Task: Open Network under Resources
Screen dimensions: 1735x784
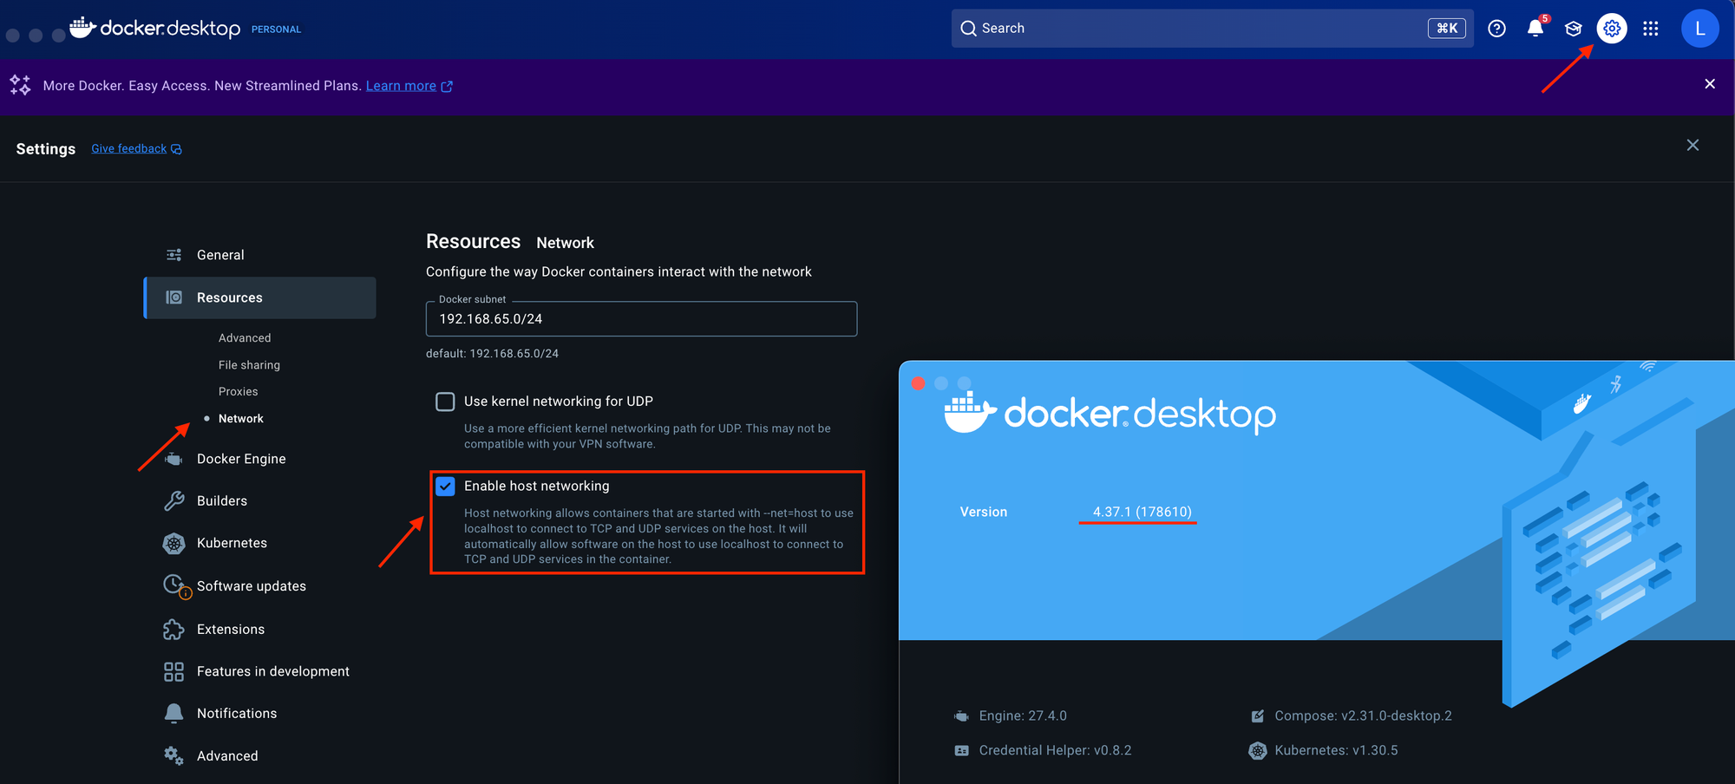Action: click(x=240, y=419)
